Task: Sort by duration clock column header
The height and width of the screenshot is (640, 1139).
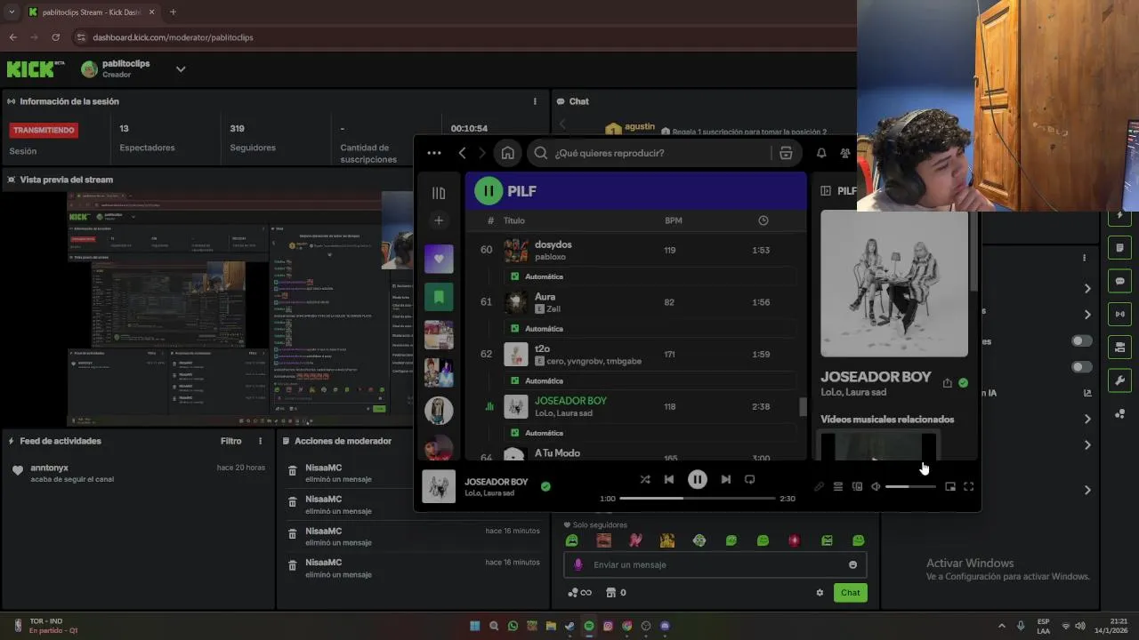Action: click(763, 220)
